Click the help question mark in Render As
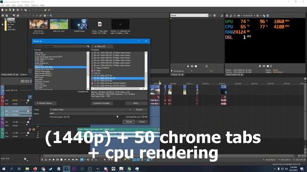This screenshot has width=307, height=172. (139, 41)
